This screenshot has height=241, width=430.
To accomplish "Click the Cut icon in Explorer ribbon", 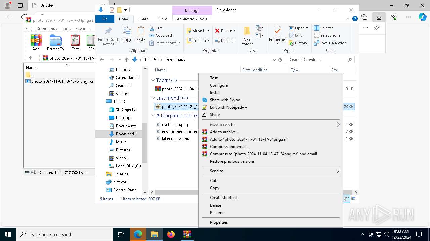I will click(x=152, y=28).
